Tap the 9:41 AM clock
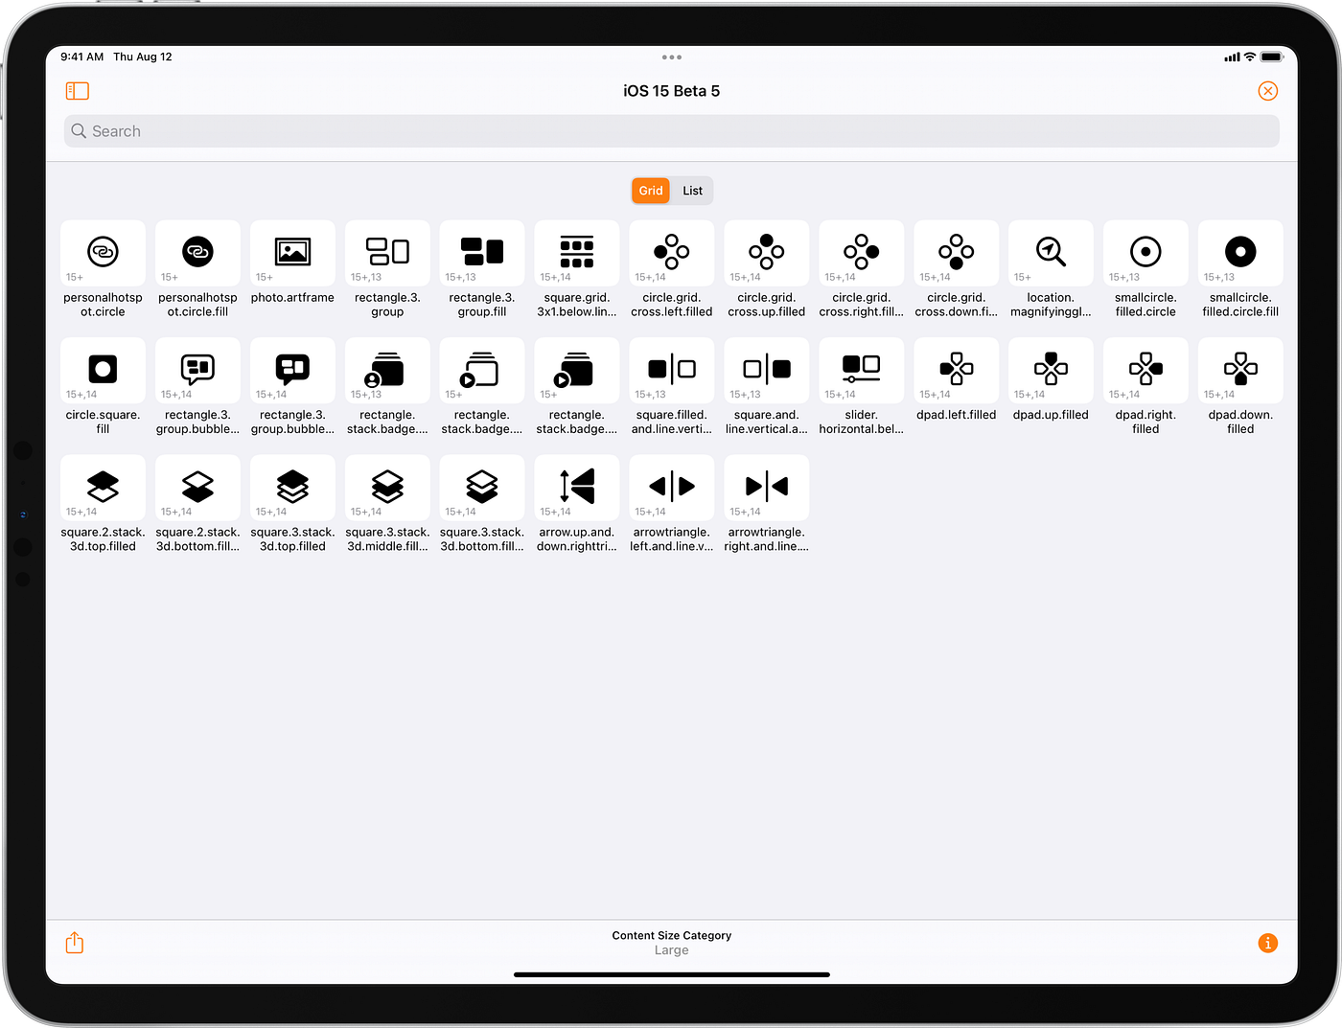1342x1028 pixels. pos(82,57)
